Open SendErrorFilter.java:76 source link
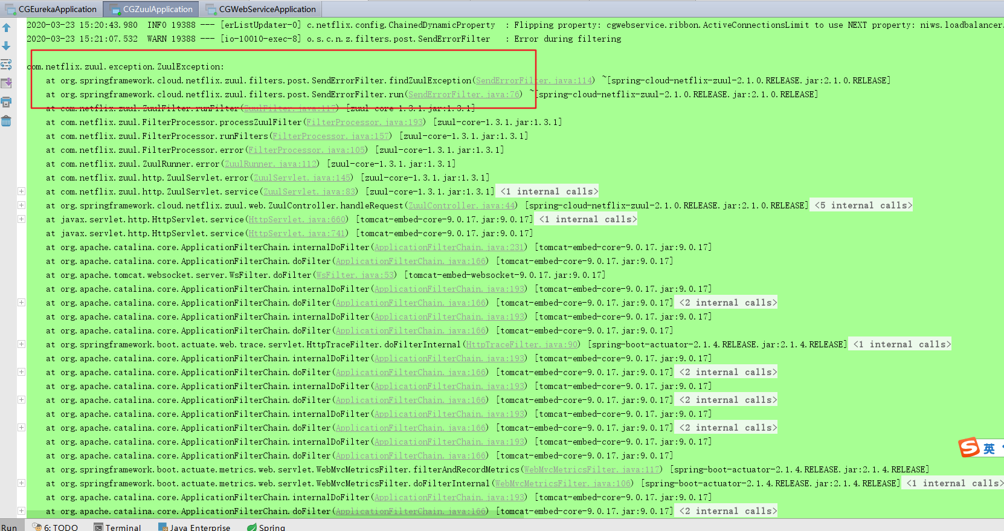1004x531 pixels. tap(464, 94)
